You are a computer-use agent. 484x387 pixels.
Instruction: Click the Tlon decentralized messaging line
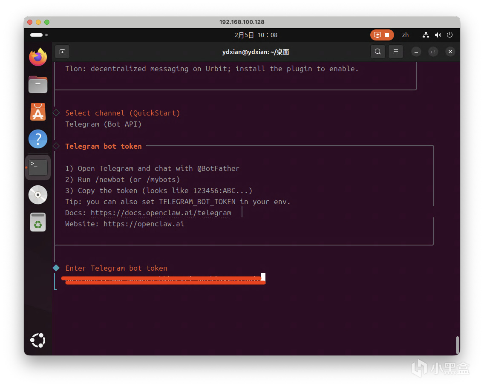(212, 69)
